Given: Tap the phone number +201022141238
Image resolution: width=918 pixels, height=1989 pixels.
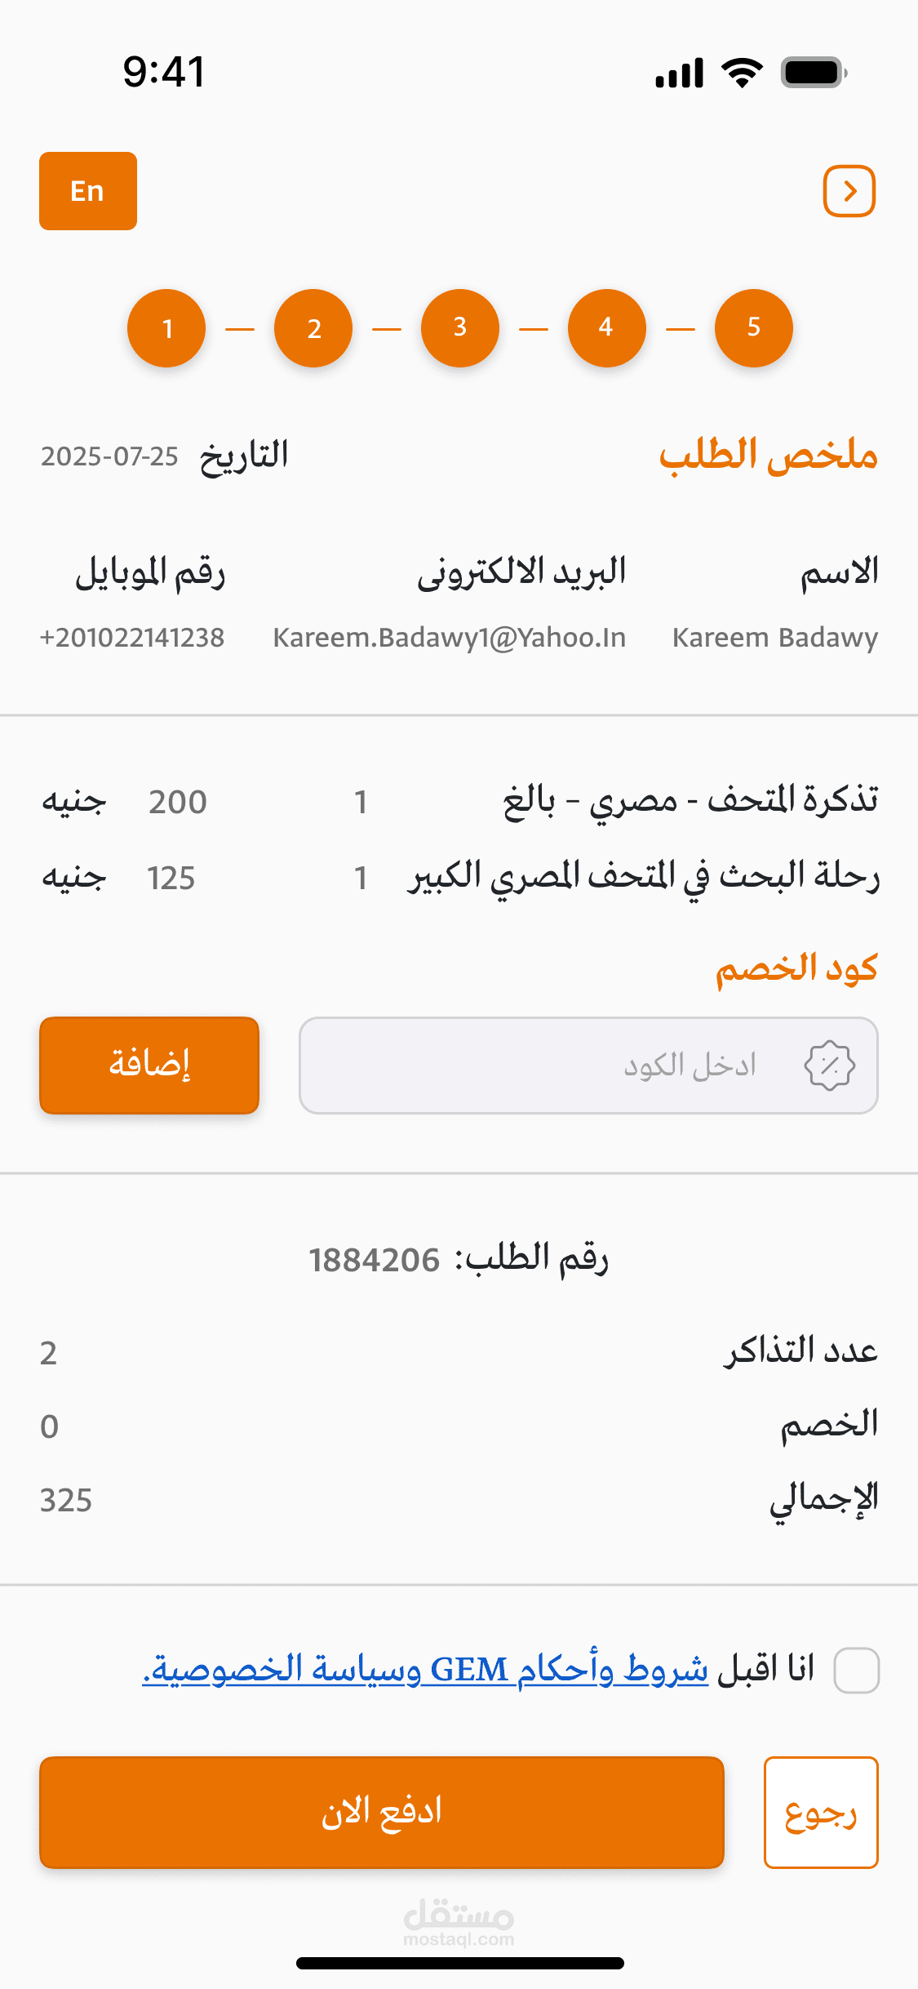Looking at the screenshot, I should tap(132, 638).
